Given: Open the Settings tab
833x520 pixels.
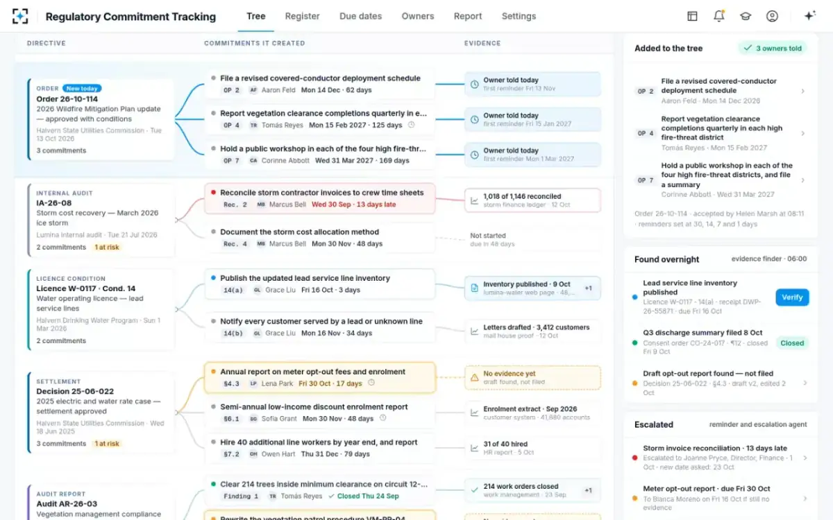Looking at the screenshot, I should point(519,16).
